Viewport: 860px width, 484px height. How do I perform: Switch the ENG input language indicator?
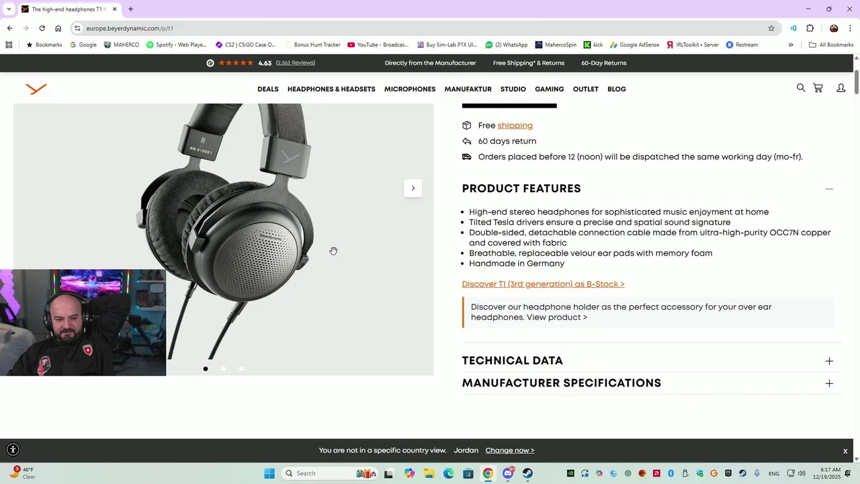tap(774, 473)
